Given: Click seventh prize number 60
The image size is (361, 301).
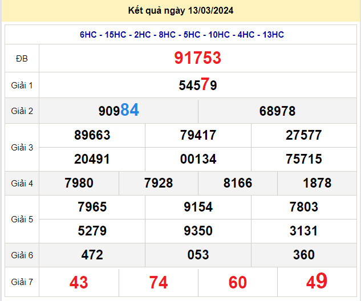Looking at the screenshot, I should coord(238,282).
